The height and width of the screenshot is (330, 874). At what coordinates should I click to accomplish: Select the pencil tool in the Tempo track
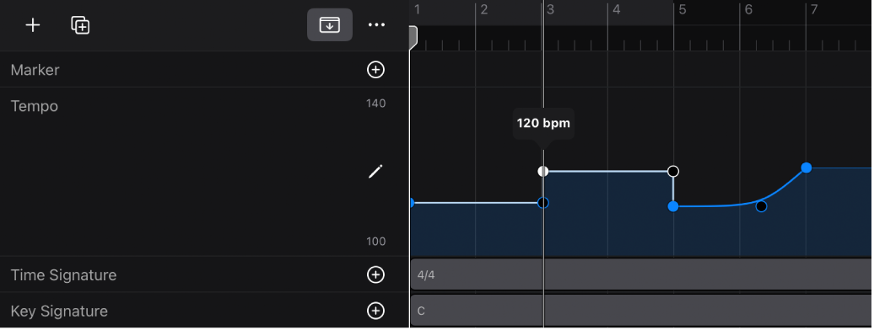[x=375, y=172]
